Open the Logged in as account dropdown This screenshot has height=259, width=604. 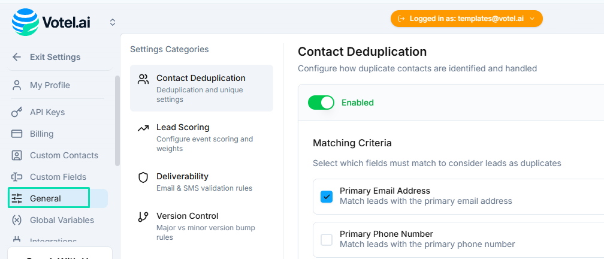(466, 19)
